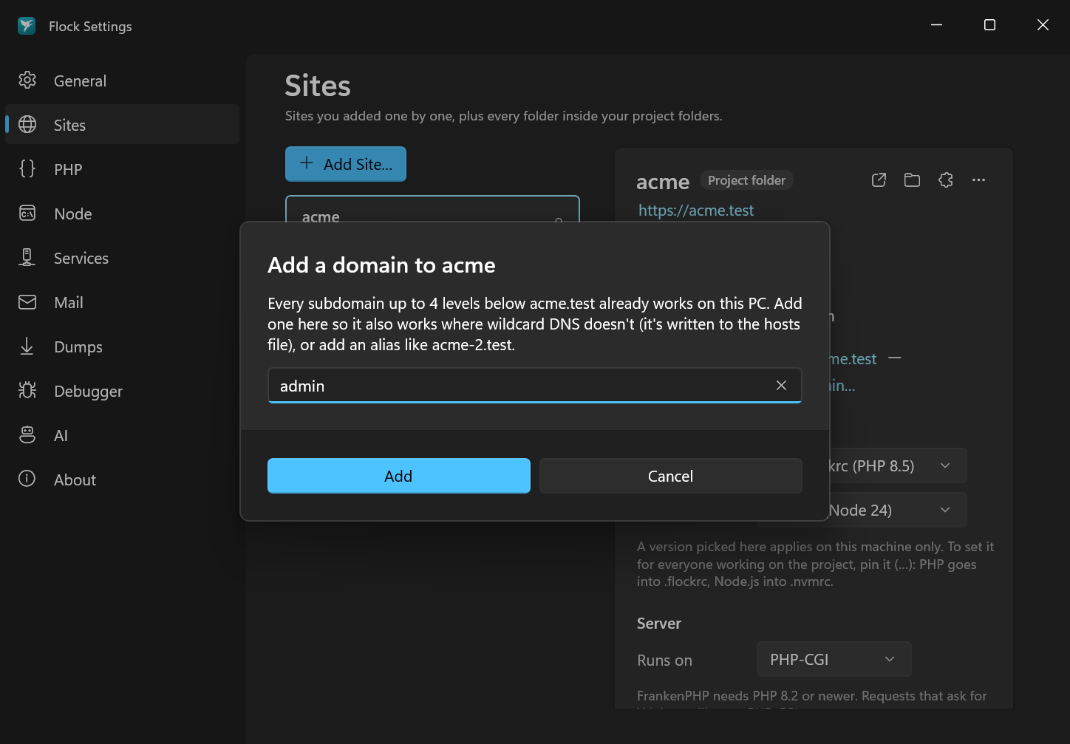Click the Project folder badge
Image resolution: width=1070 pixels, height=744 pixels.
point(746,180)
